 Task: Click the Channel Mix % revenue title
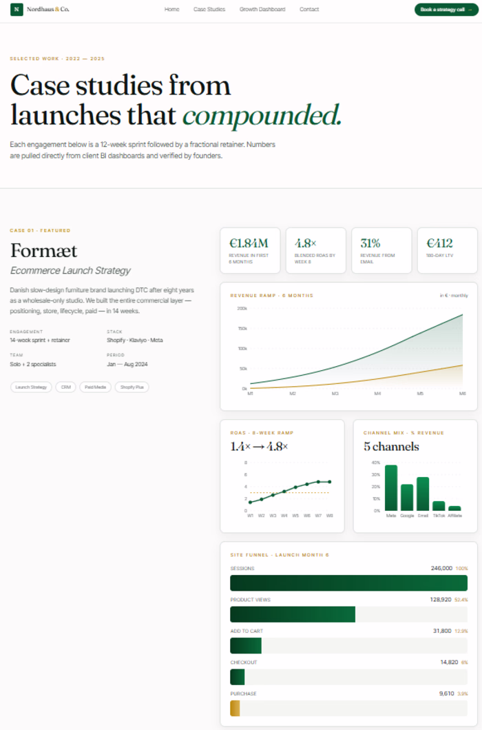coord(404,433)
